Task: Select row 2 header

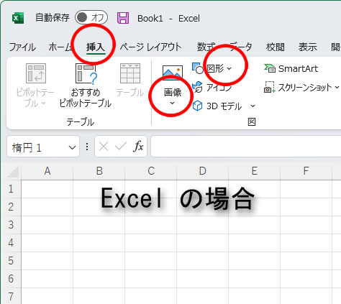Action: (x=11, y=207)
